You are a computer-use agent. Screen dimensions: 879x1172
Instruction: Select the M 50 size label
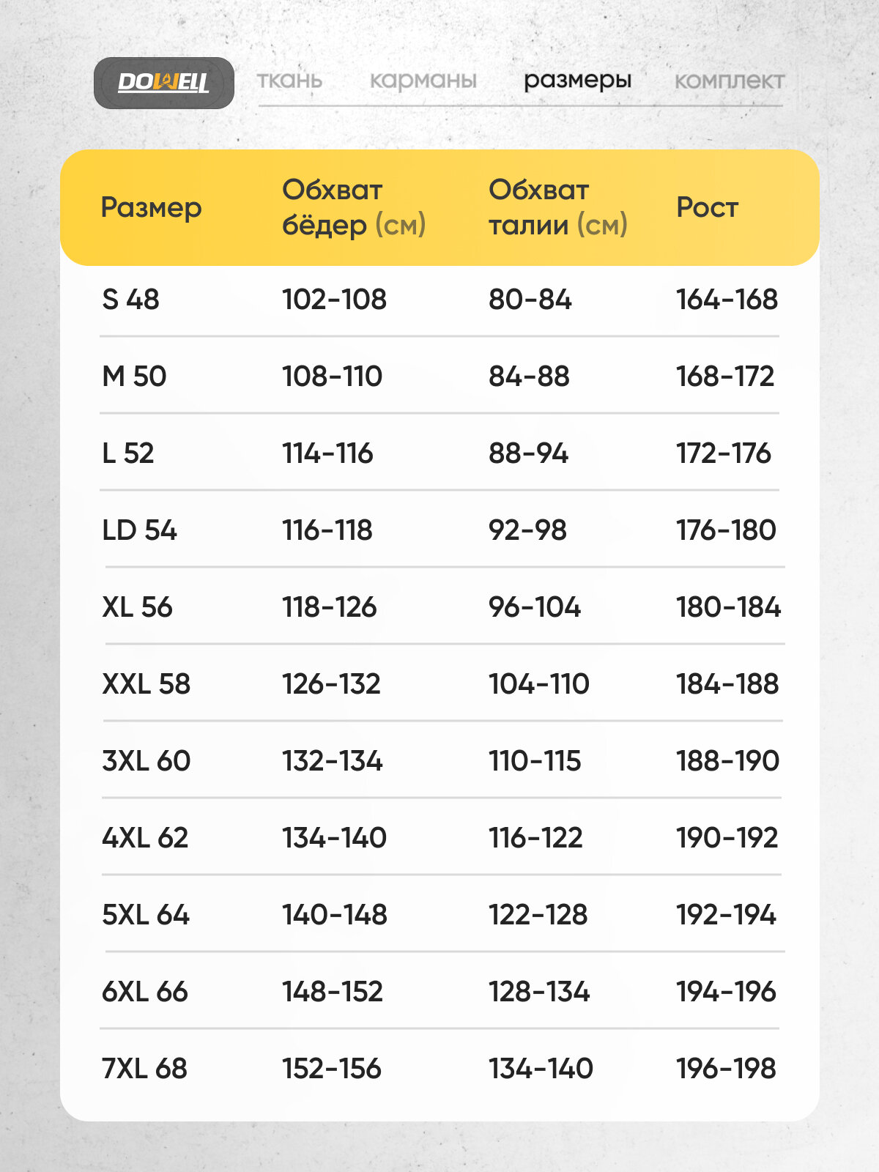click(x=134, y=376)
